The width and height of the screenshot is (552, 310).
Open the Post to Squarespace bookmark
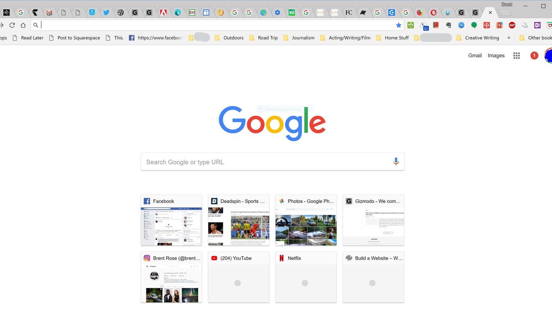[x=75, y=38]
